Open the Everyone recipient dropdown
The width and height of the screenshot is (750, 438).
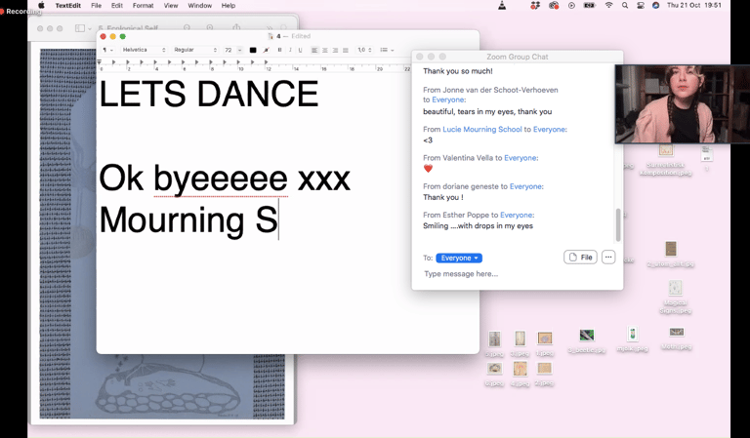point(459,259)
